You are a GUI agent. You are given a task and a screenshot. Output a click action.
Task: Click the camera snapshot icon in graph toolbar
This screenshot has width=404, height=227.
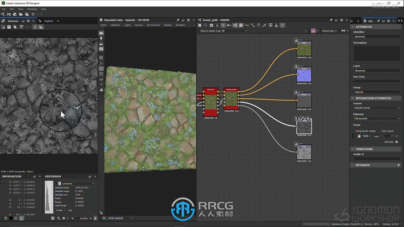point(211,25)
